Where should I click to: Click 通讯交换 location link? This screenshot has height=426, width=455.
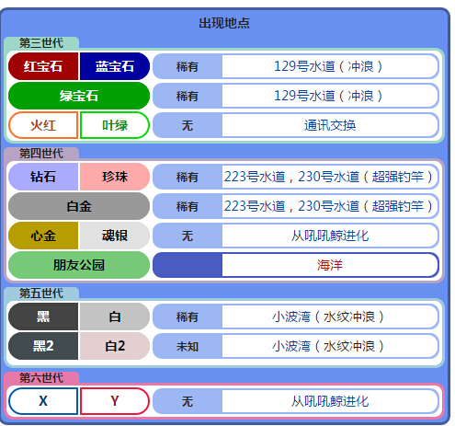click(330, 125)
